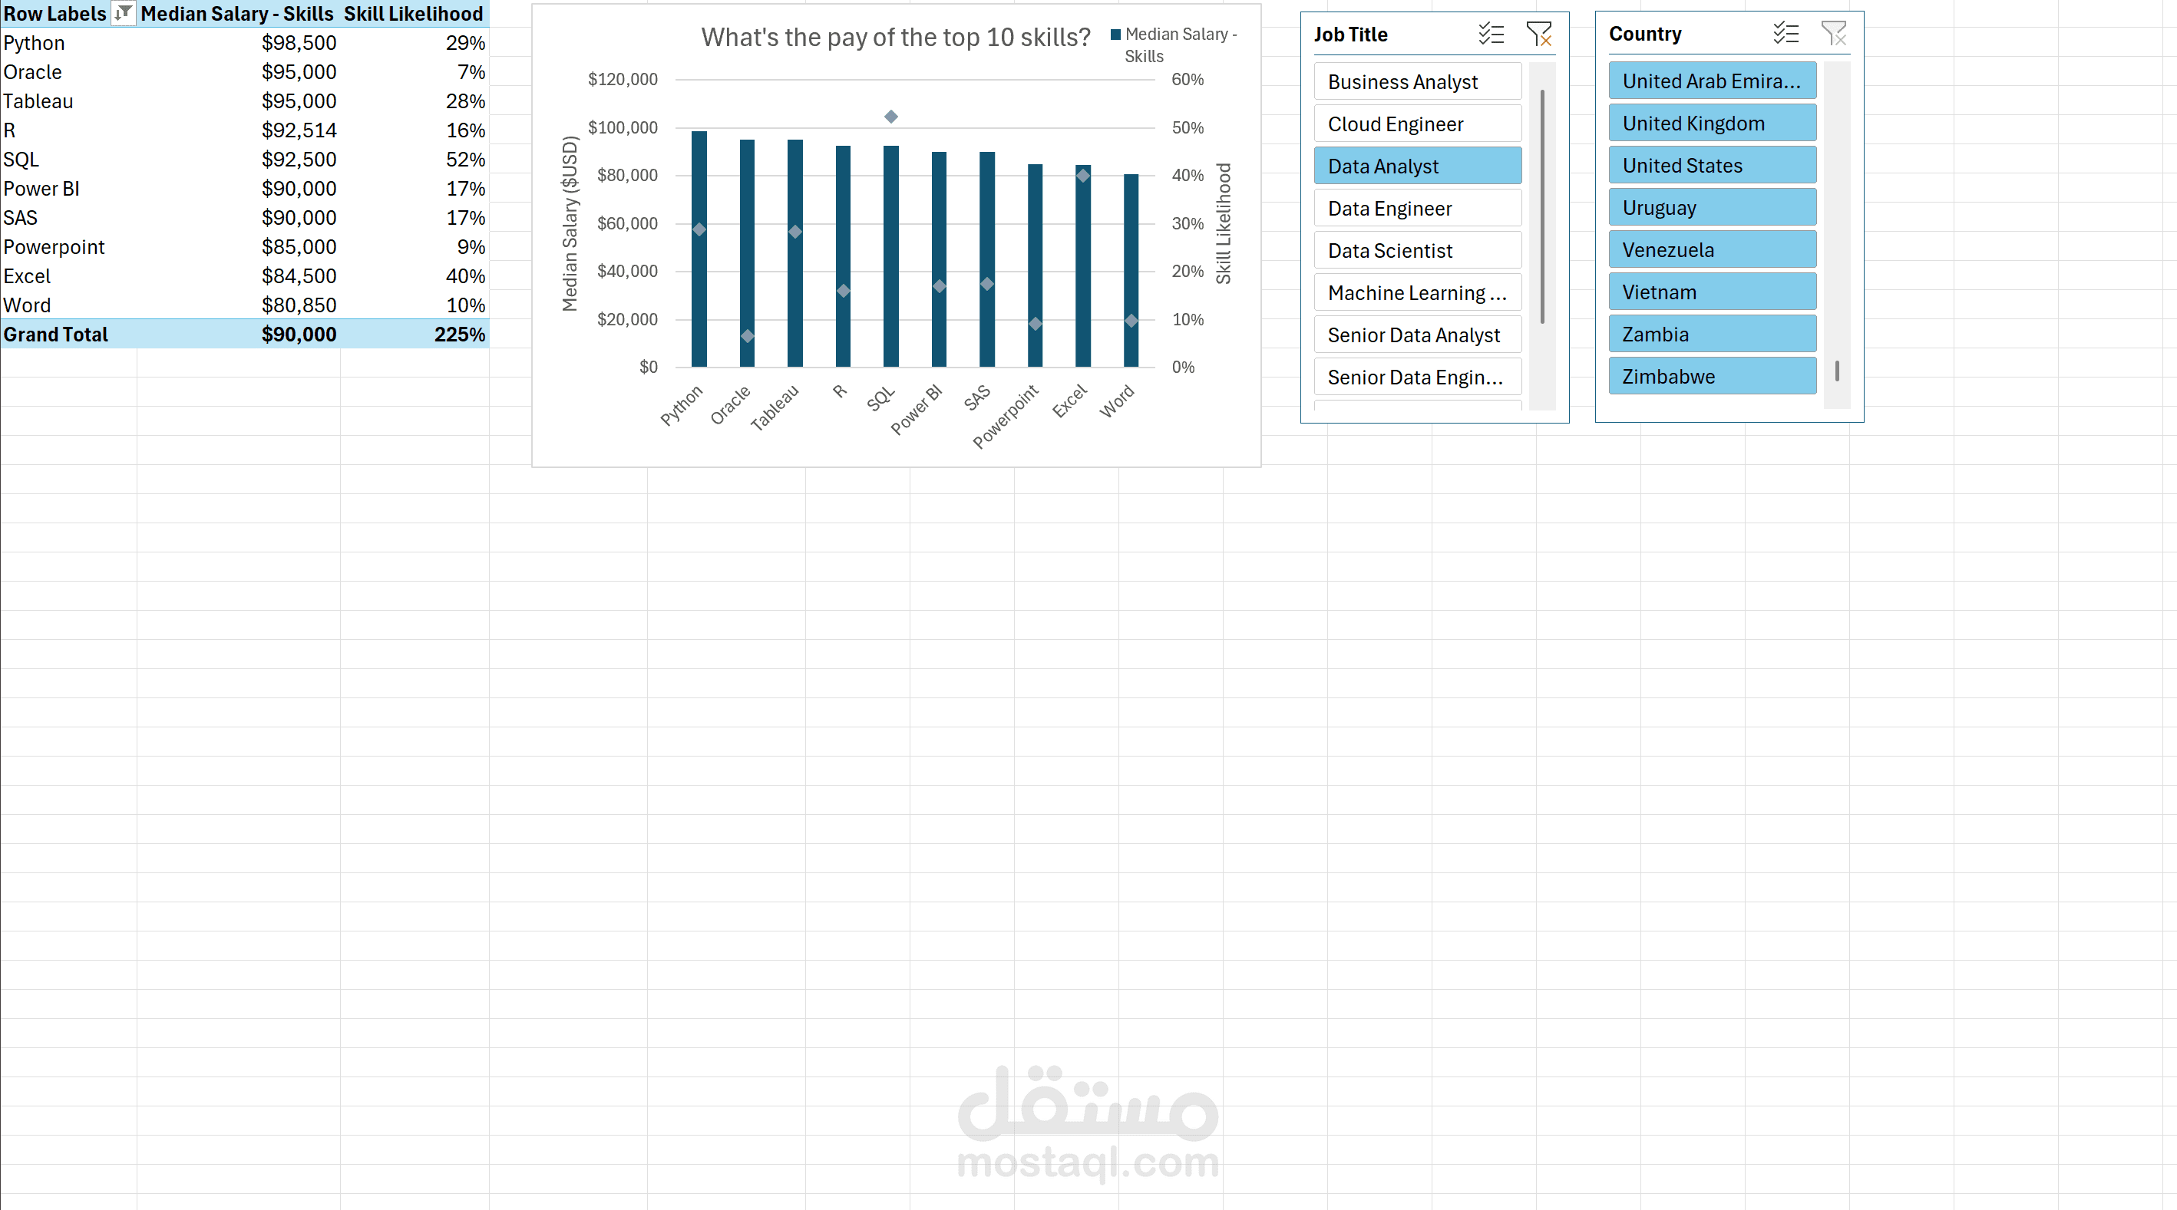Toggle United States in Country slicer
The height and width of the screenshot is (1210, 2177).
1711,166
